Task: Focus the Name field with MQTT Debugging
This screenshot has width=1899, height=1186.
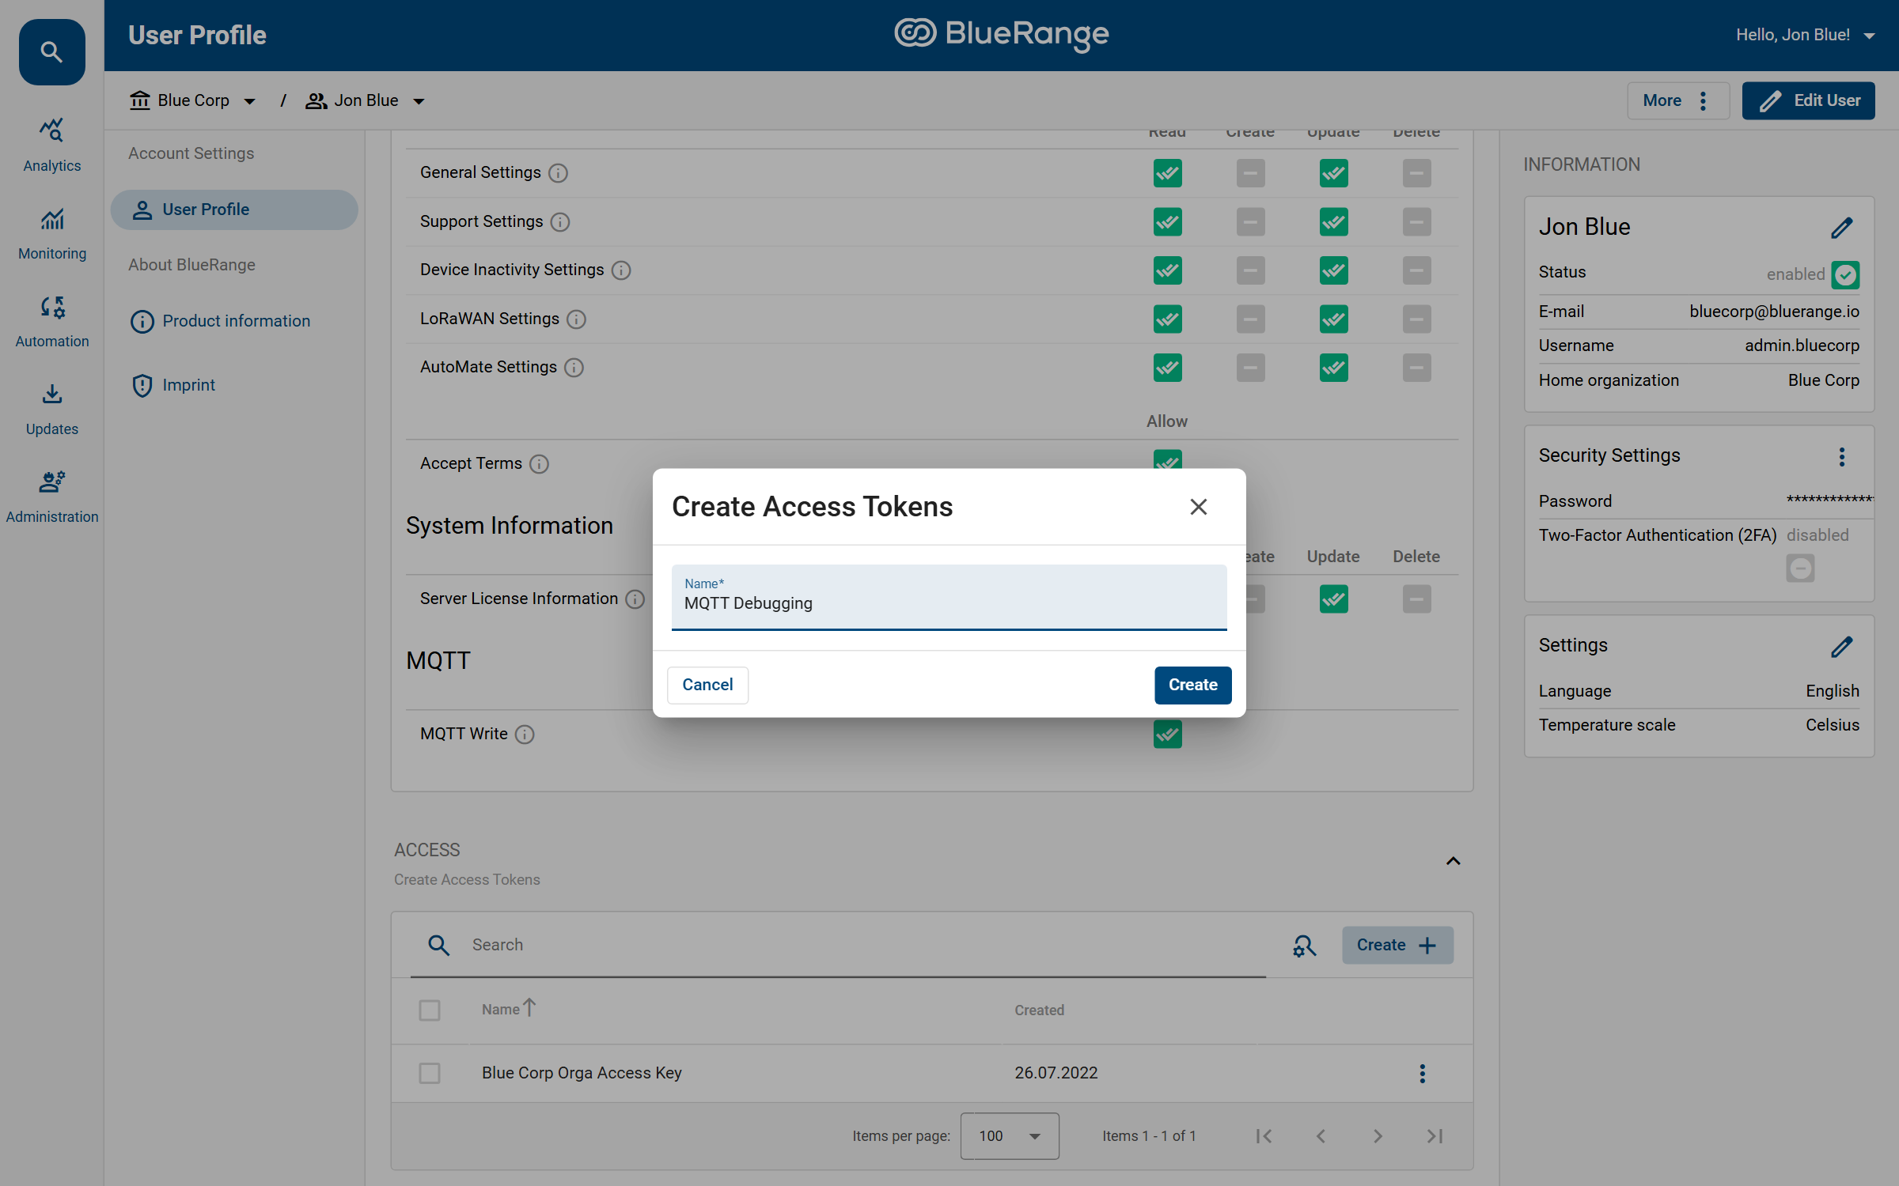Action: tap(949, 598)
